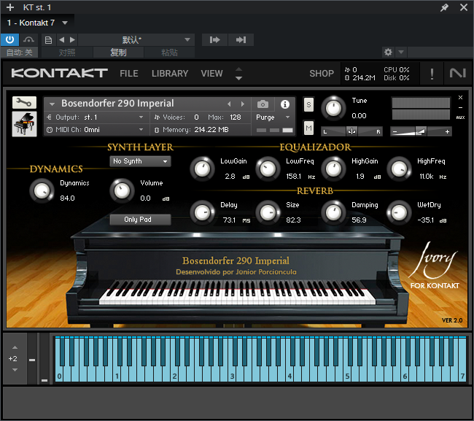474x421 pixels.
Task: Click the exclamation warning icon
Action: click(432, 74)
